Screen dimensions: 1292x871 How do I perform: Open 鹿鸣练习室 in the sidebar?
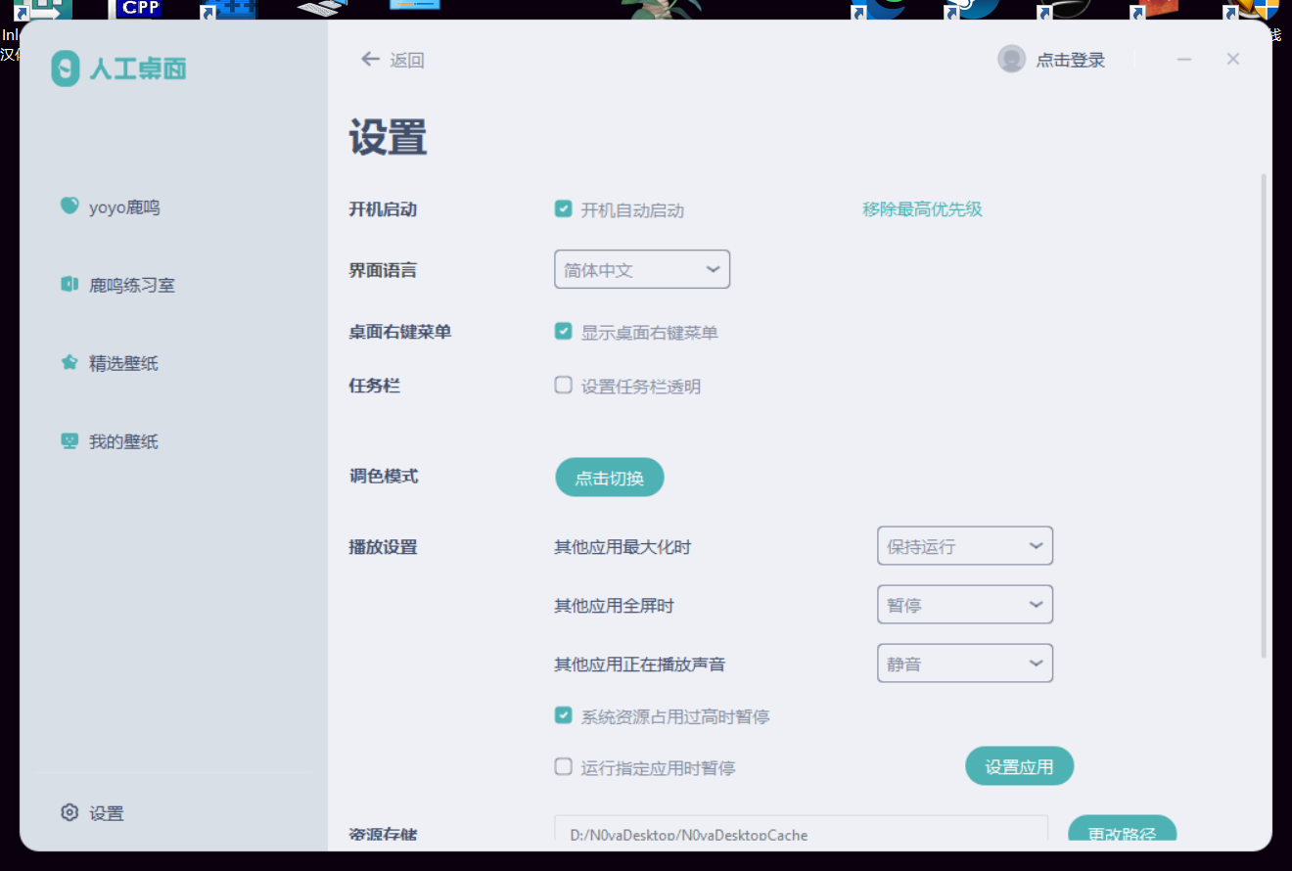tap(117, 285)
